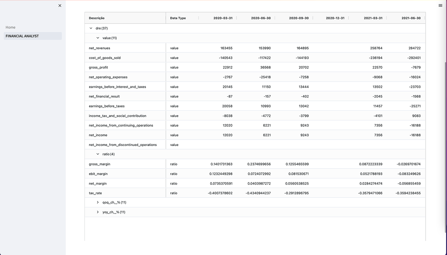Viewport: 447px width, 255px height.
Task: Select the net_income row
Action: (98, 135)
